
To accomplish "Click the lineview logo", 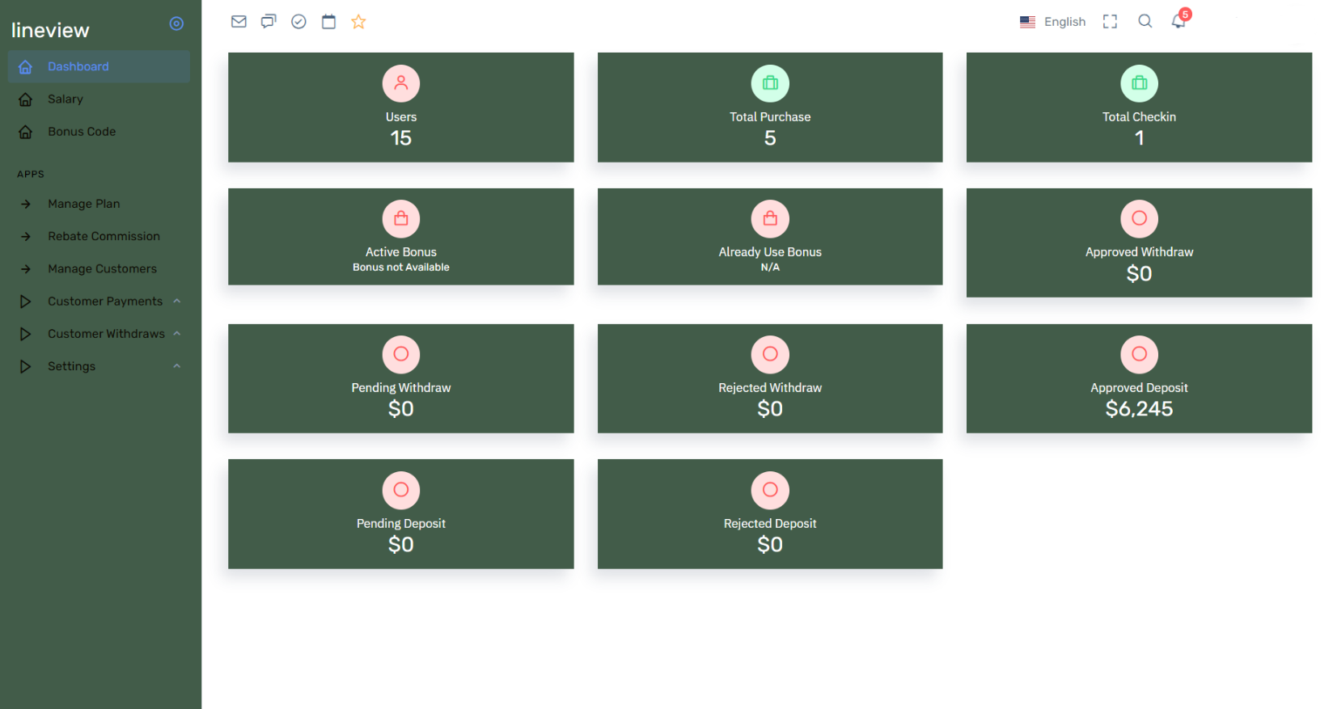I will pos(50,31).
